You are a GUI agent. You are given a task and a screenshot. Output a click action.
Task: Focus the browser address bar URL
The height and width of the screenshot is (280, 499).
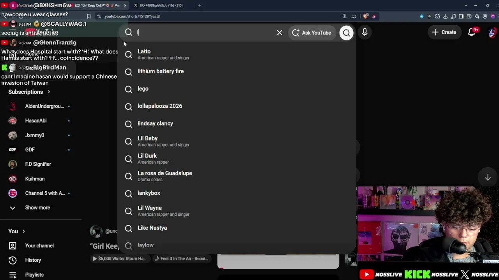132,16
